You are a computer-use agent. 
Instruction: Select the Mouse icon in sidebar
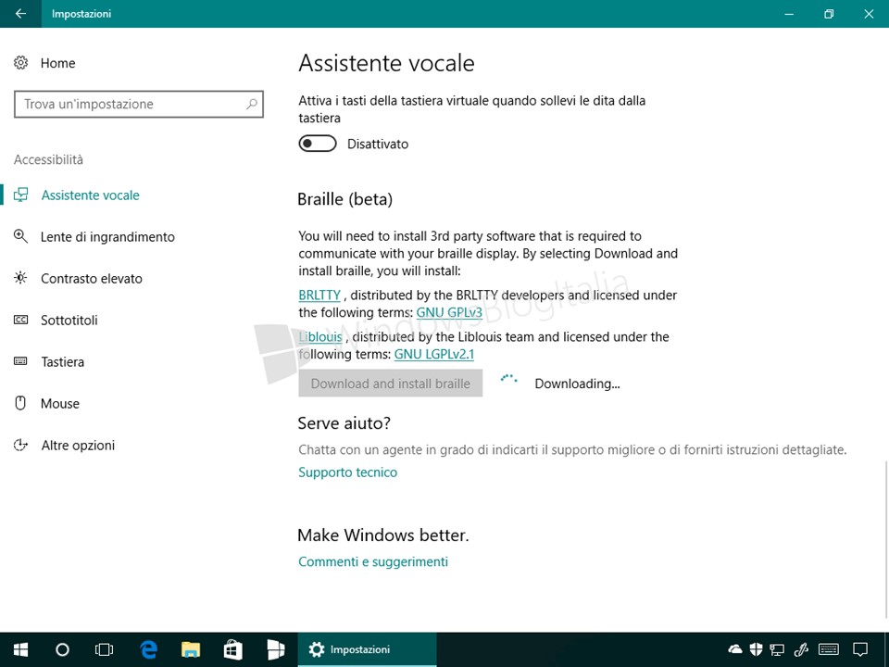point(20,403)
